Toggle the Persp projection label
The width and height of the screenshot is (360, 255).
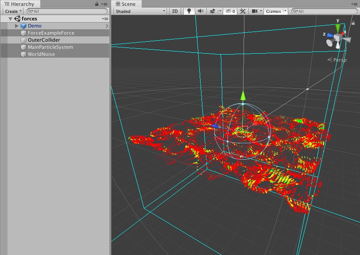(x=337, y=60)
